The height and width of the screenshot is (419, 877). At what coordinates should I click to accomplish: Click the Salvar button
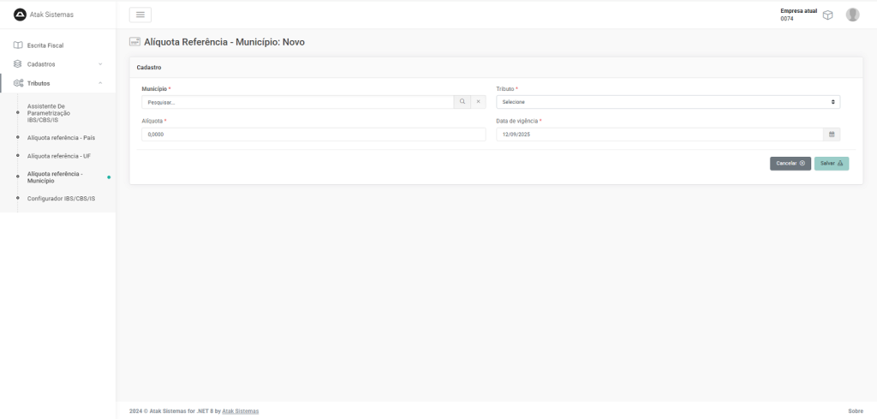coord(831,163)
